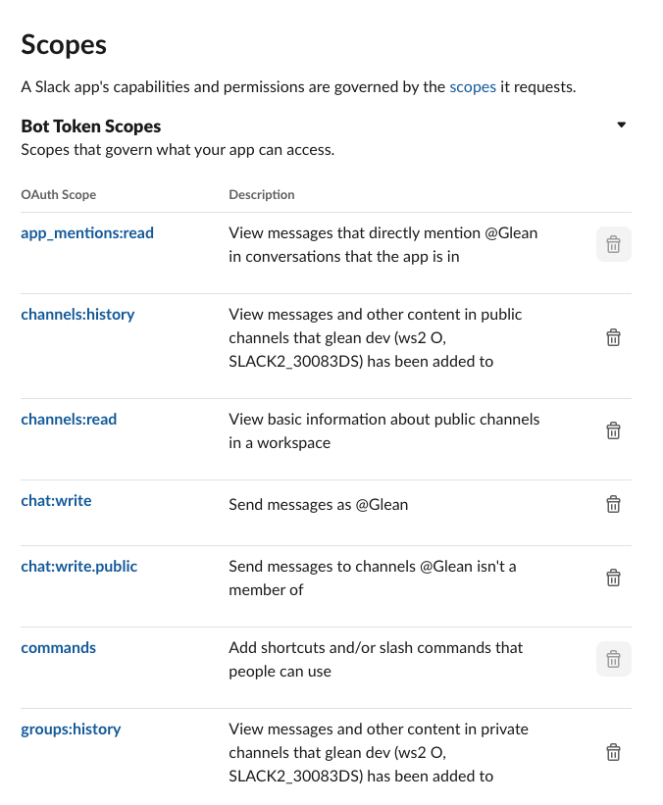Click the groups:history scope name
The width and height of the screenshot is (663, 805).
point(71,730)
